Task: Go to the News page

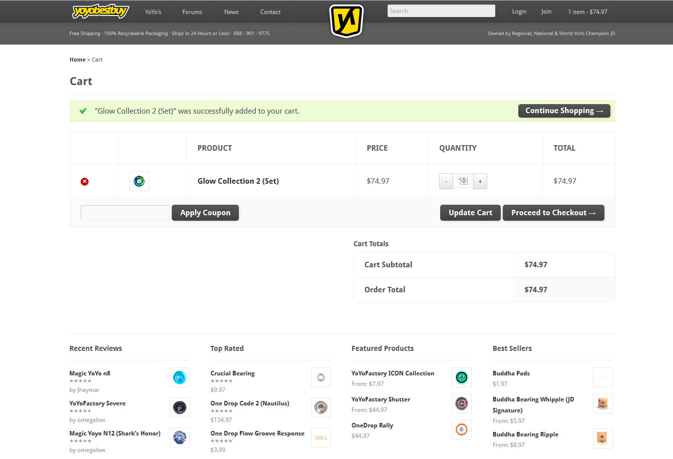Action: pyautogui.click(x=231, y=12)
